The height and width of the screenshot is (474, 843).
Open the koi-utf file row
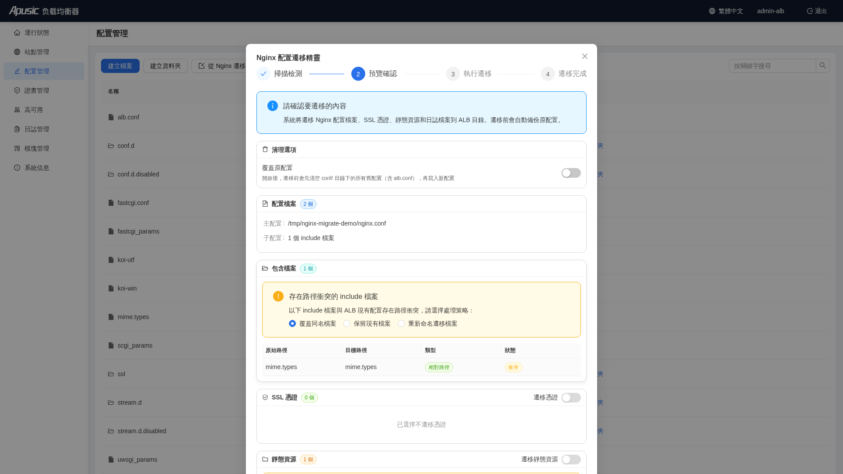tap(126, 260)
